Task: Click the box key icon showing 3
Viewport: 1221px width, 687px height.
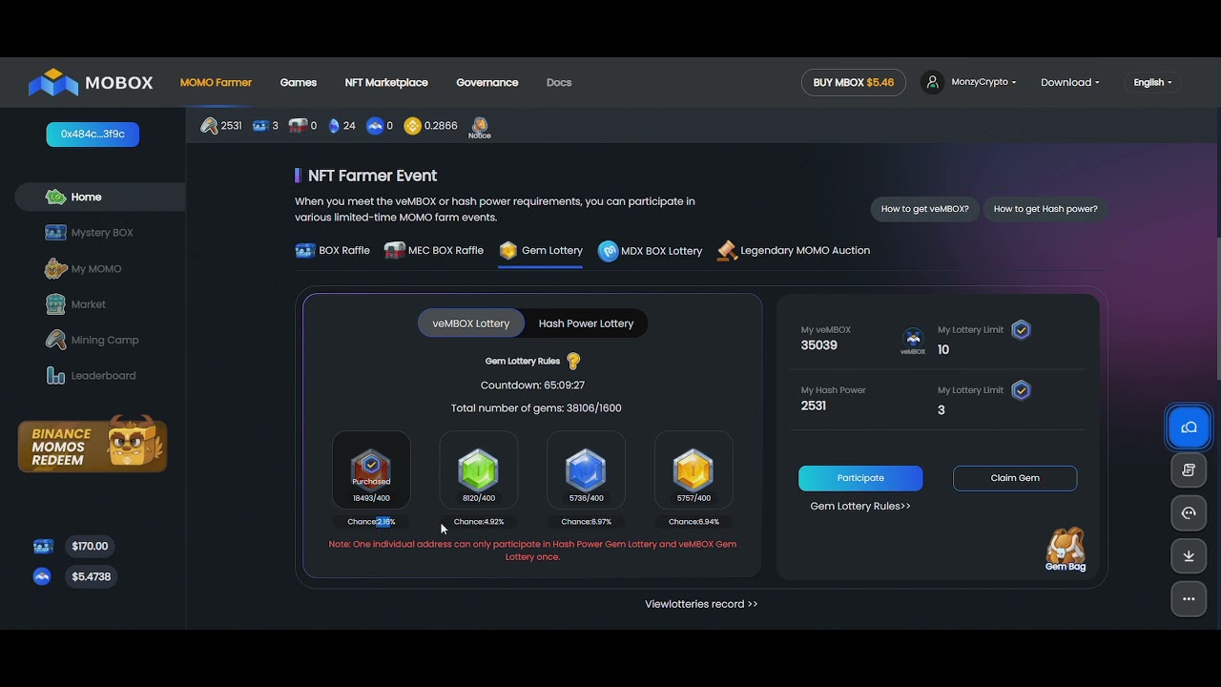Action: click(260, 126)
